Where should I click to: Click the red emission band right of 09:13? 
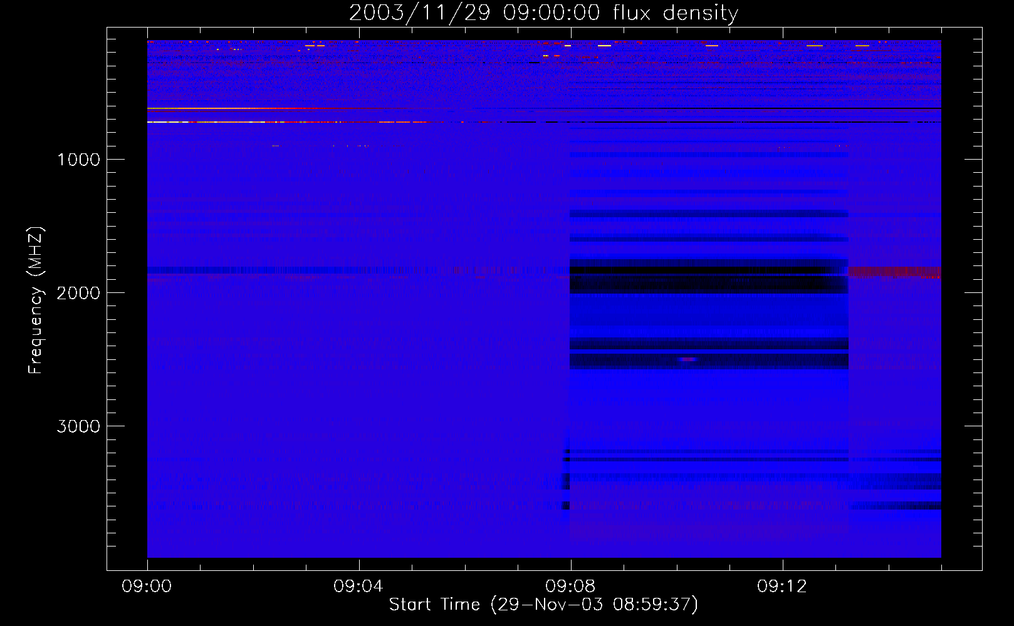tap(894, 272)
